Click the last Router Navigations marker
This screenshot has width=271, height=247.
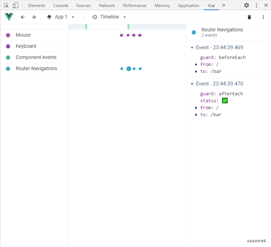pyautogui.click(x=140, y=69)
